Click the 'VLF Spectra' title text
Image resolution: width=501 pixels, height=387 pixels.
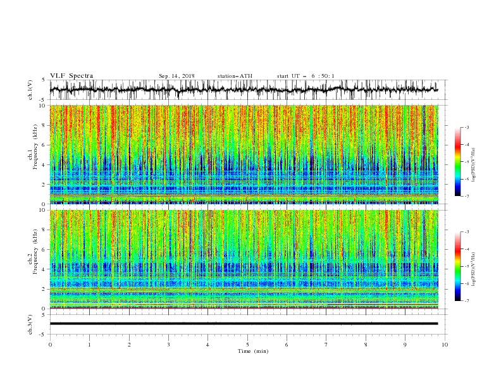pyautogui.click(x=71, y=76)
